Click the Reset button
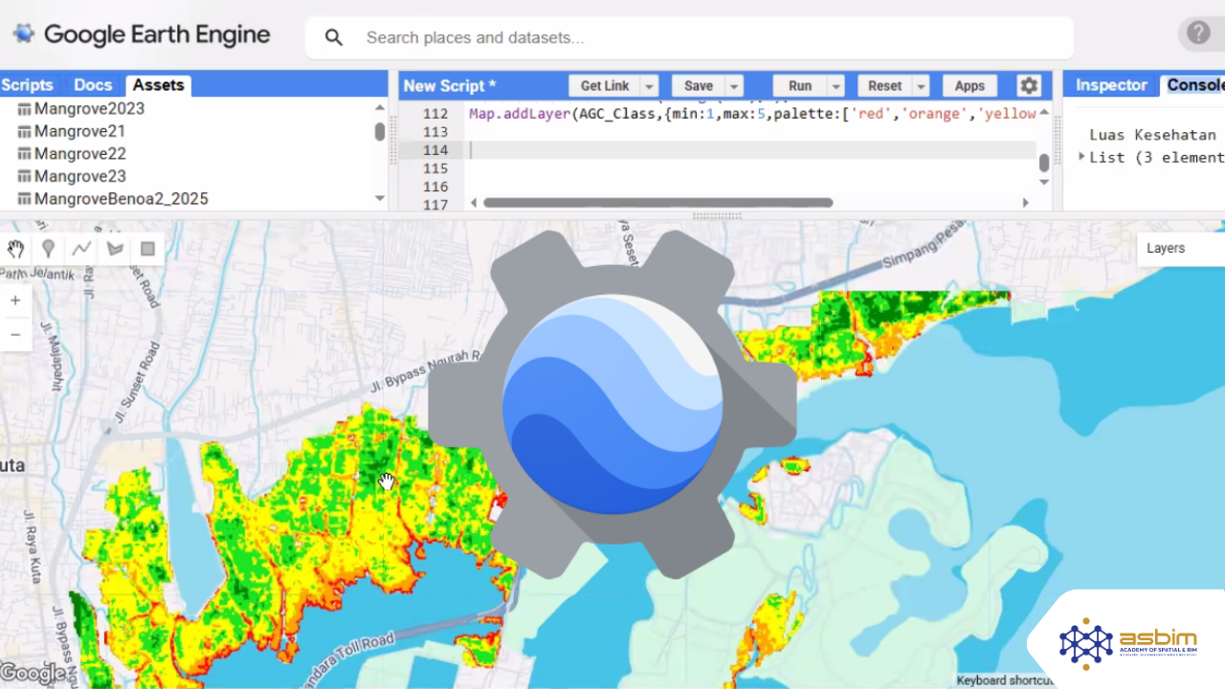The height and width of the screenshot is (689, 1225). click(885, 85)
